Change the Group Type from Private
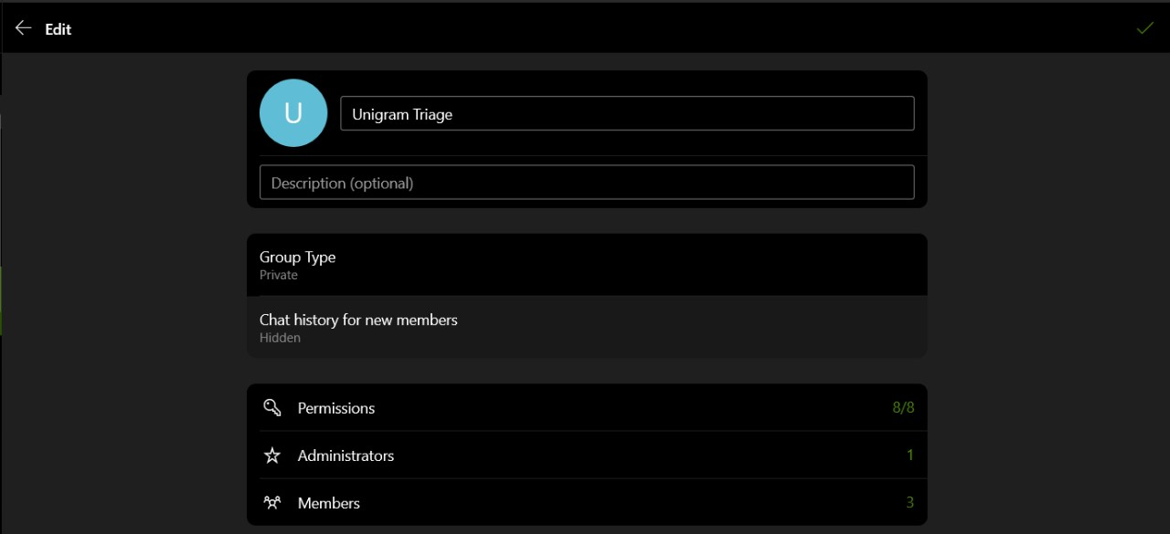 585,264
